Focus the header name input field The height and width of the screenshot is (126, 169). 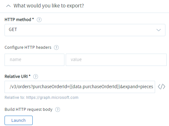click(34, 60)
